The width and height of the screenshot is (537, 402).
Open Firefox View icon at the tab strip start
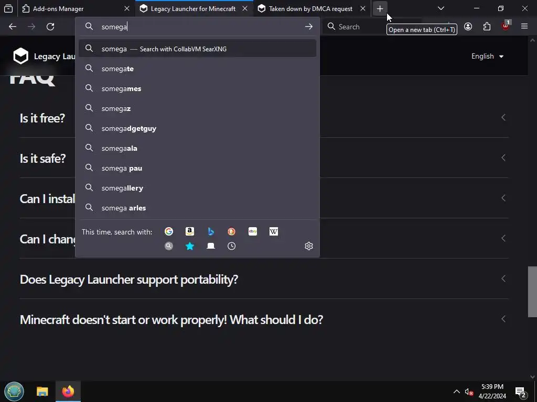[x=8, y=8]
